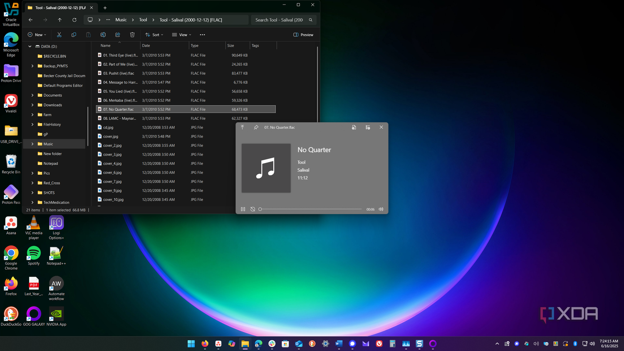Collapse the DATA (D:) drive node
Viewport: 624px width, 351px height.
click(30, 47)
